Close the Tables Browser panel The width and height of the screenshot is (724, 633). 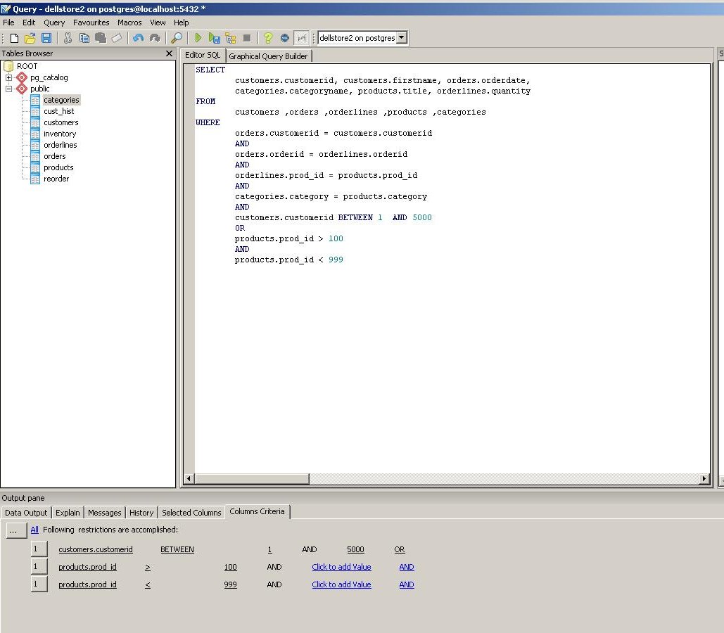click(x=169, y=53)
